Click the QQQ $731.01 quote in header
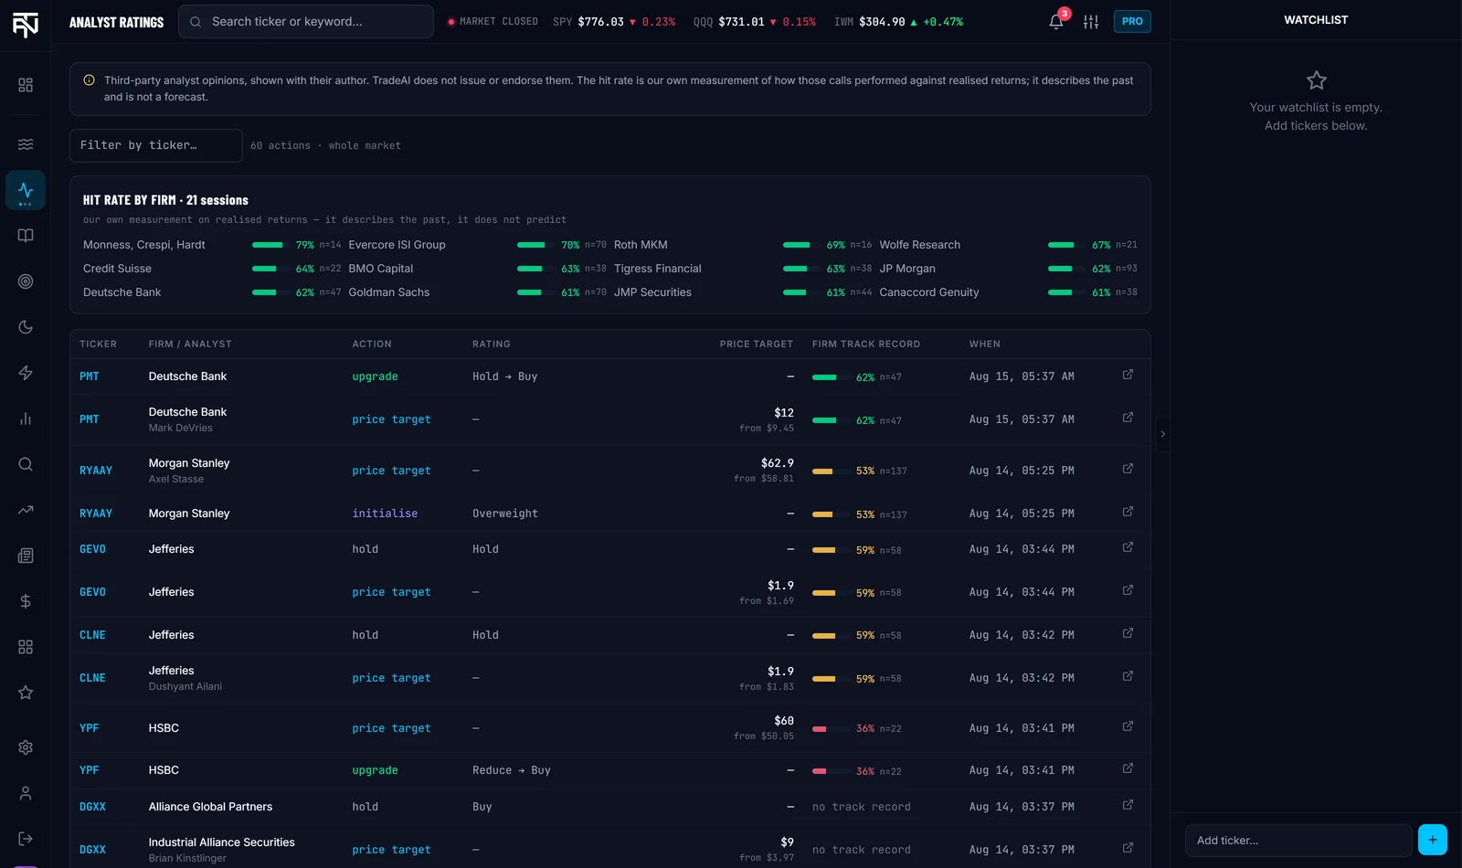1462x868 pixels. tap(755, 22)
